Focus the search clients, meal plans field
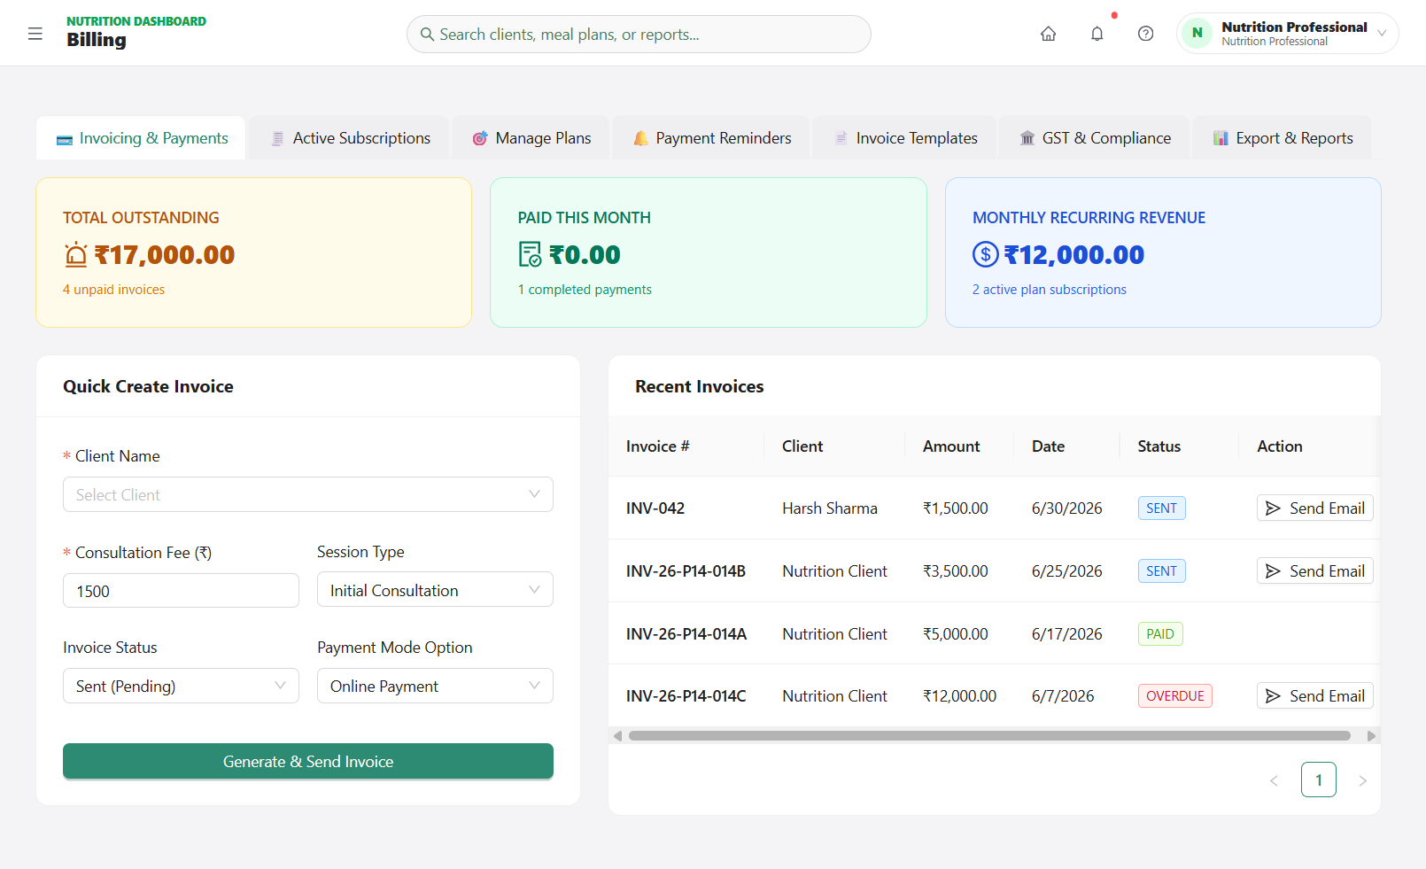Image resolution: width=1426 pixels, height=869 pixels. point(639,34)
